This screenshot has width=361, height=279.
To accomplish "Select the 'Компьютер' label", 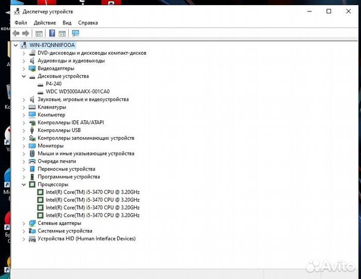I will (x=51, y=115).
